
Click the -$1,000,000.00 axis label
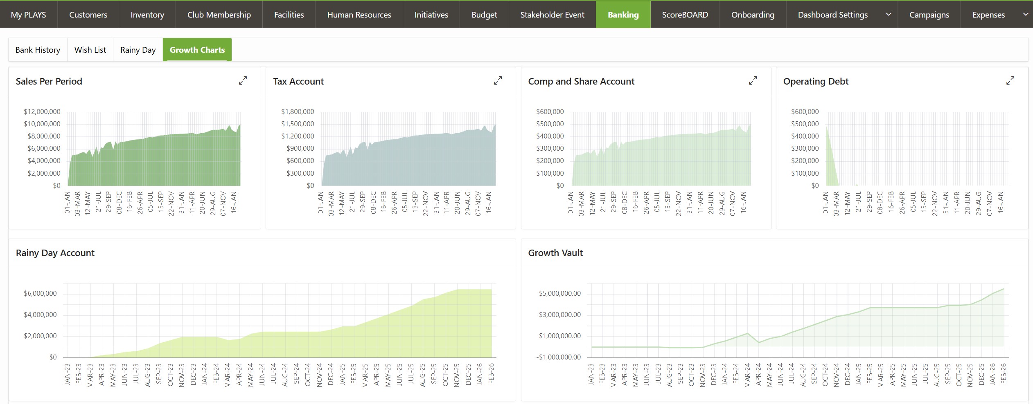[559, 357]
